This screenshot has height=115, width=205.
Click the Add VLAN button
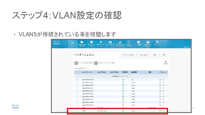[143, 55]
